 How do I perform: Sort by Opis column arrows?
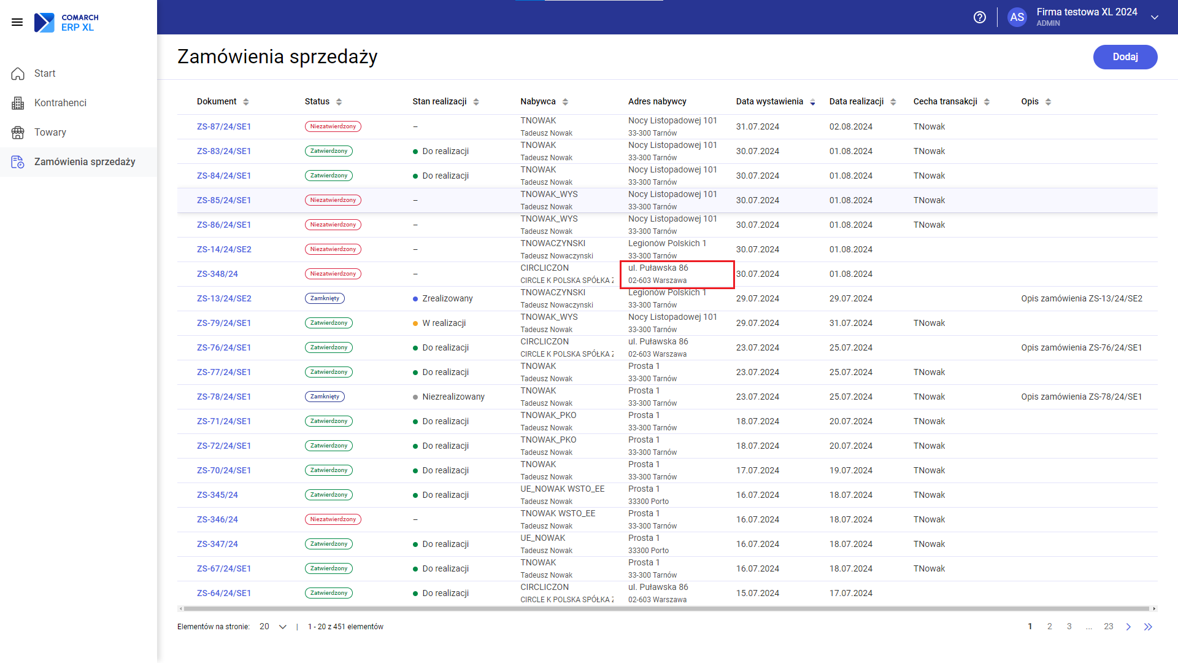[x=1048, y=102]
